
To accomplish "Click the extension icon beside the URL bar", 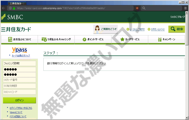I will tap(137, 8).
